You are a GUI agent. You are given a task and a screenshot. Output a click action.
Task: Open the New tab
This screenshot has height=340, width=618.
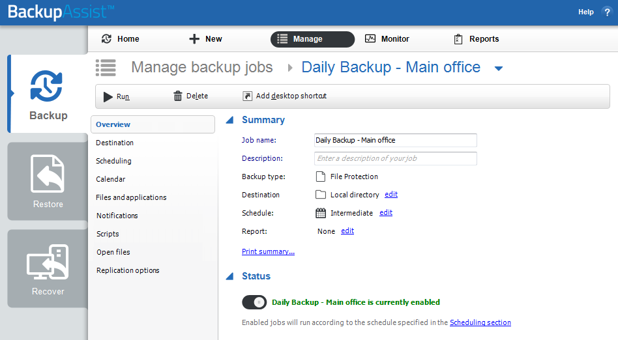(205, 38)
